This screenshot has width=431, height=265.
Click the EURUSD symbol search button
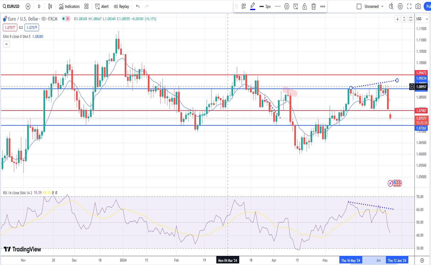(x=11, y=6)
